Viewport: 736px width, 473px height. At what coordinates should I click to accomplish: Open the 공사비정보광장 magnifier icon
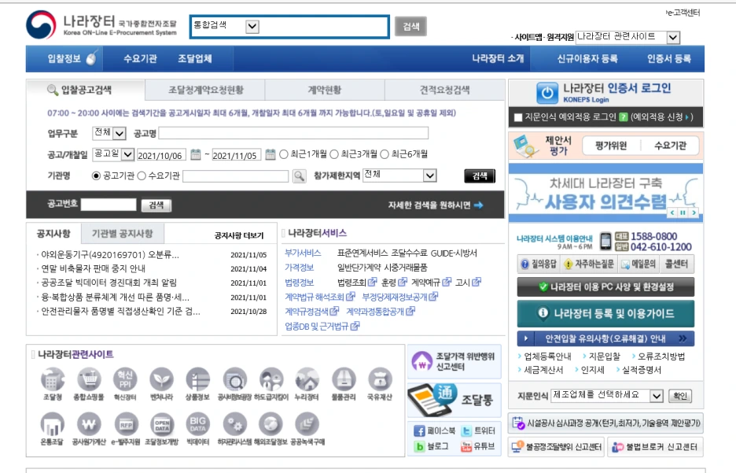point(234,379)
